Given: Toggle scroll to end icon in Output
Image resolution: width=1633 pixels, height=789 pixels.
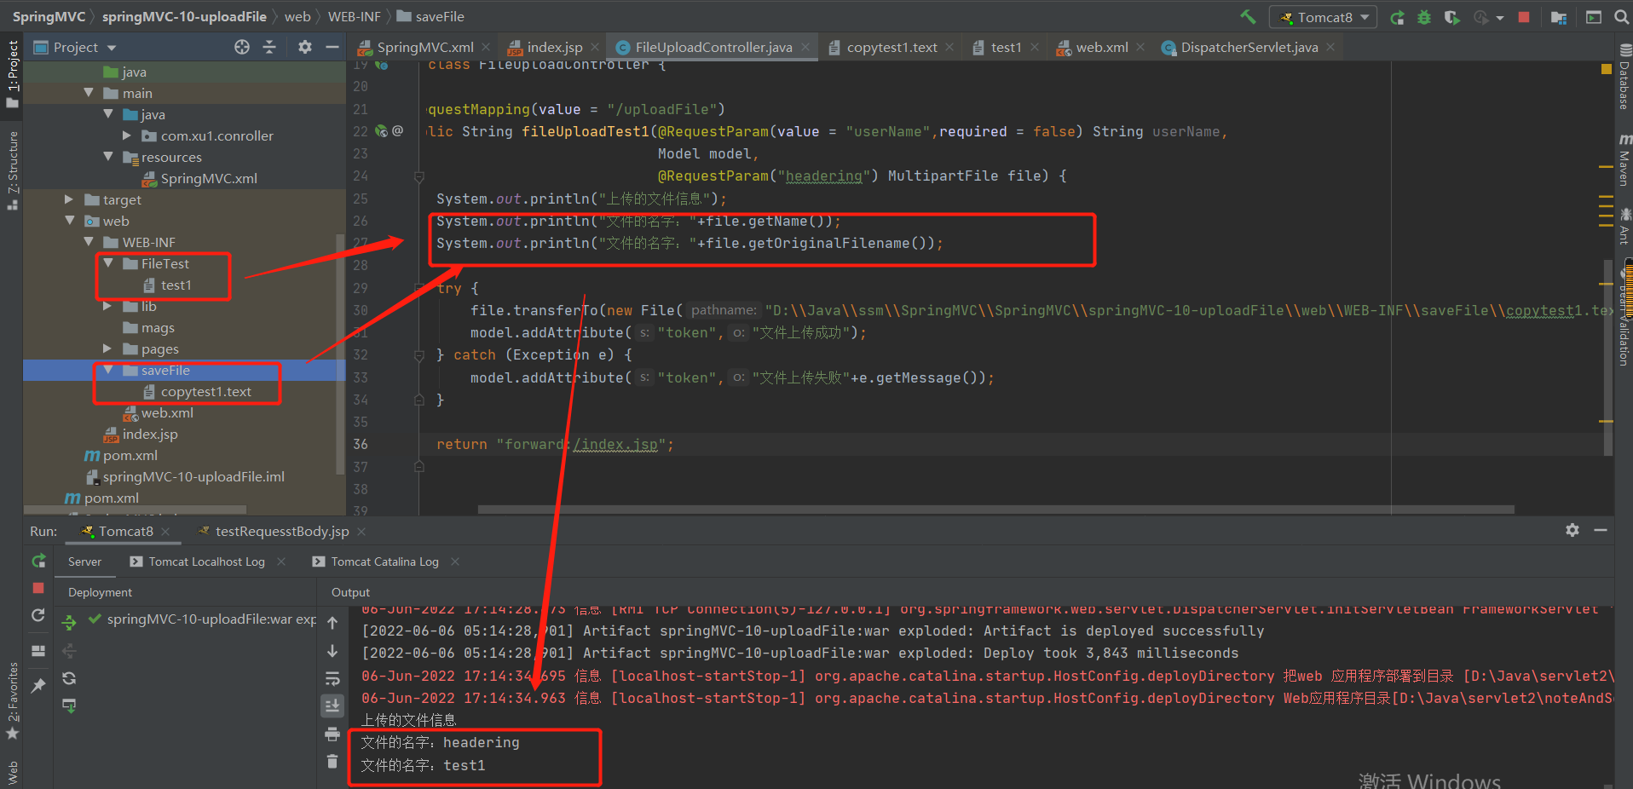Looking at the screenshot, I should (x=332, y=706).
